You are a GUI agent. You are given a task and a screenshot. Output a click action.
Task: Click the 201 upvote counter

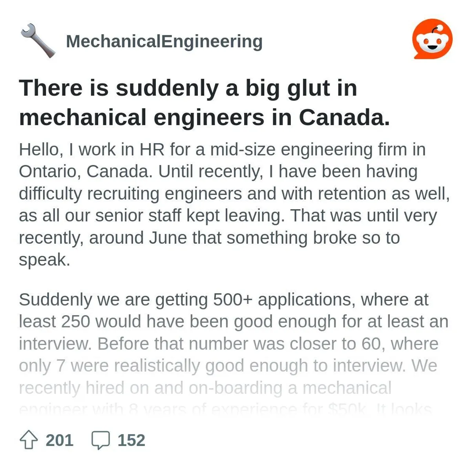[x=59, y=440]
